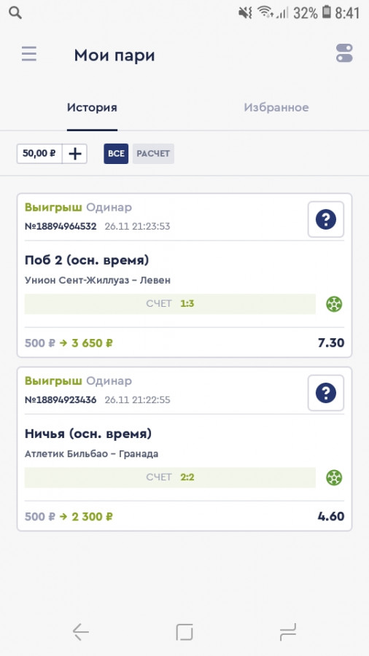Screen dimensions: 369x656
Task: Select the ВСЕ filter
Action: click(116, 154)
